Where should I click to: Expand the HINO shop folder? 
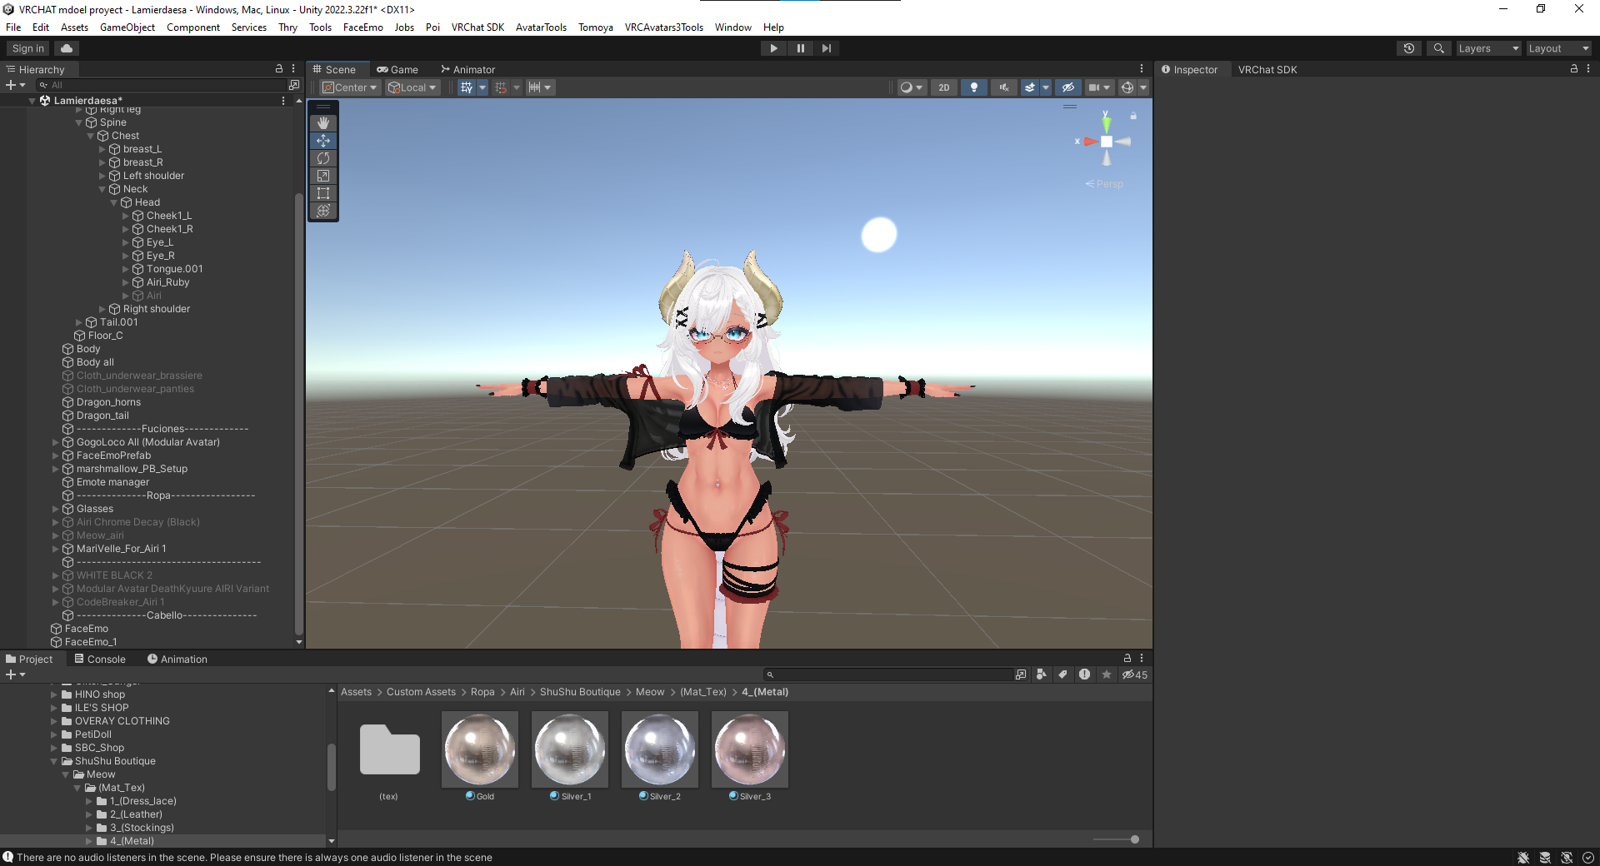[x=54, y=694]
